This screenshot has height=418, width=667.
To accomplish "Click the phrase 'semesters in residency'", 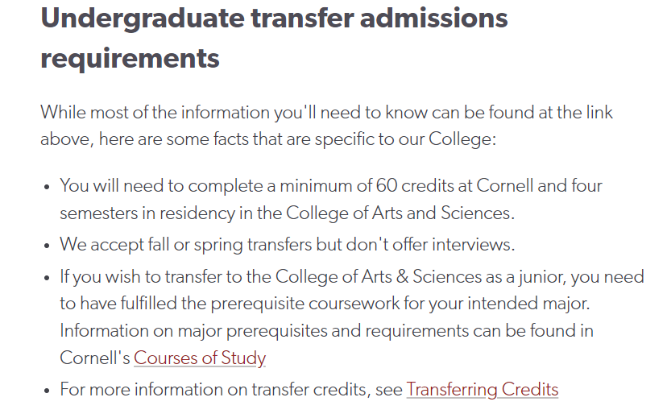I will pyautogui.click(x=147, y=213).
